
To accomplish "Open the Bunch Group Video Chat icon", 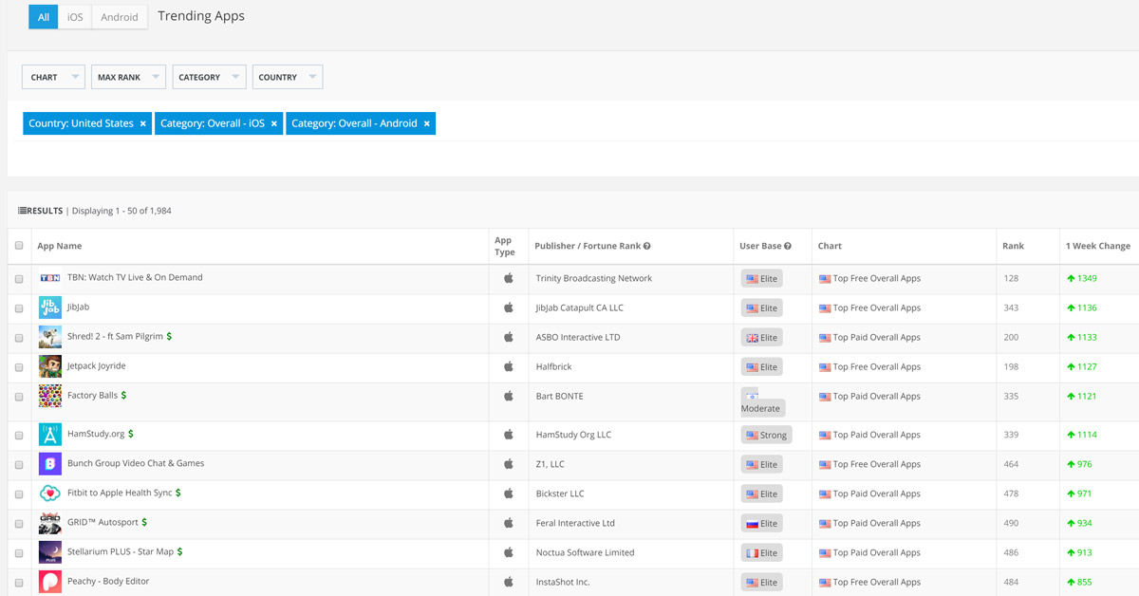I will coord(50,464).
